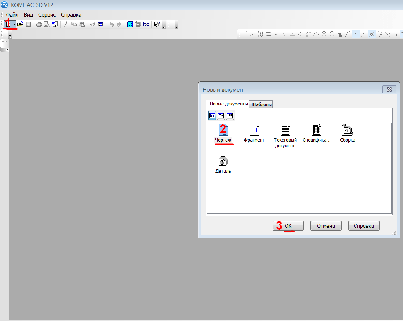Click the Paste clipboard icon
This screenshot has height=321, width=403.
coord(82,24)
